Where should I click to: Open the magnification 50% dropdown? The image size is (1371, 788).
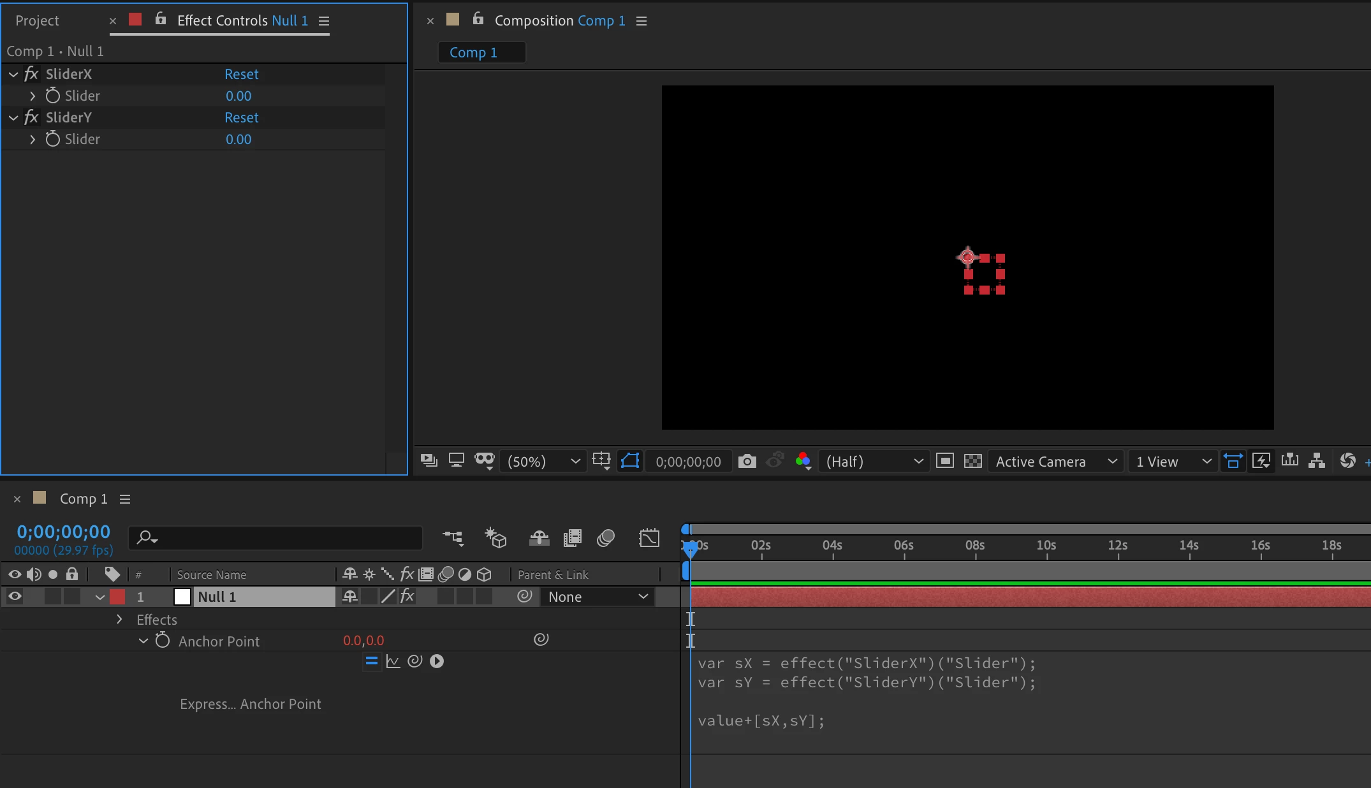coord(543,461)
